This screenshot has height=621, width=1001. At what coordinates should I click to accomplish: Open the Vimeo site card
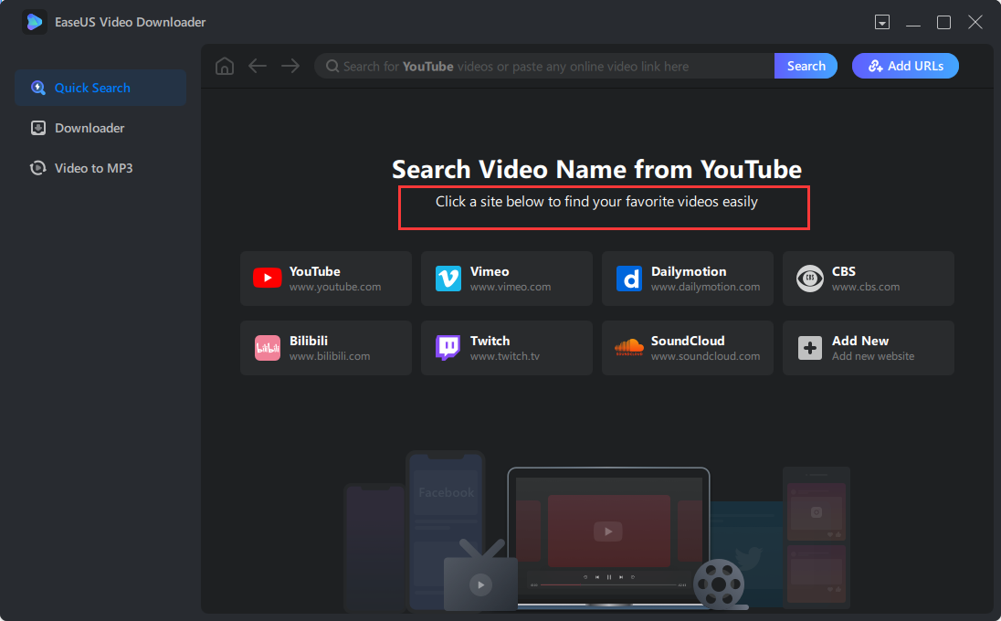[x=506, y=278]
